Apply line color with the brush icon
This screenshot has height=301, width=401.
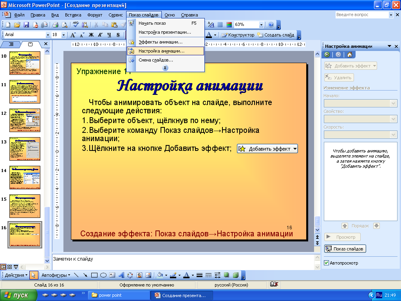pos(173,275)
